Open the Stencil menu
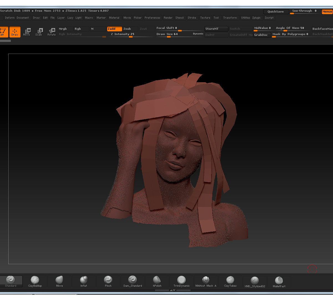 pos(180,18)
